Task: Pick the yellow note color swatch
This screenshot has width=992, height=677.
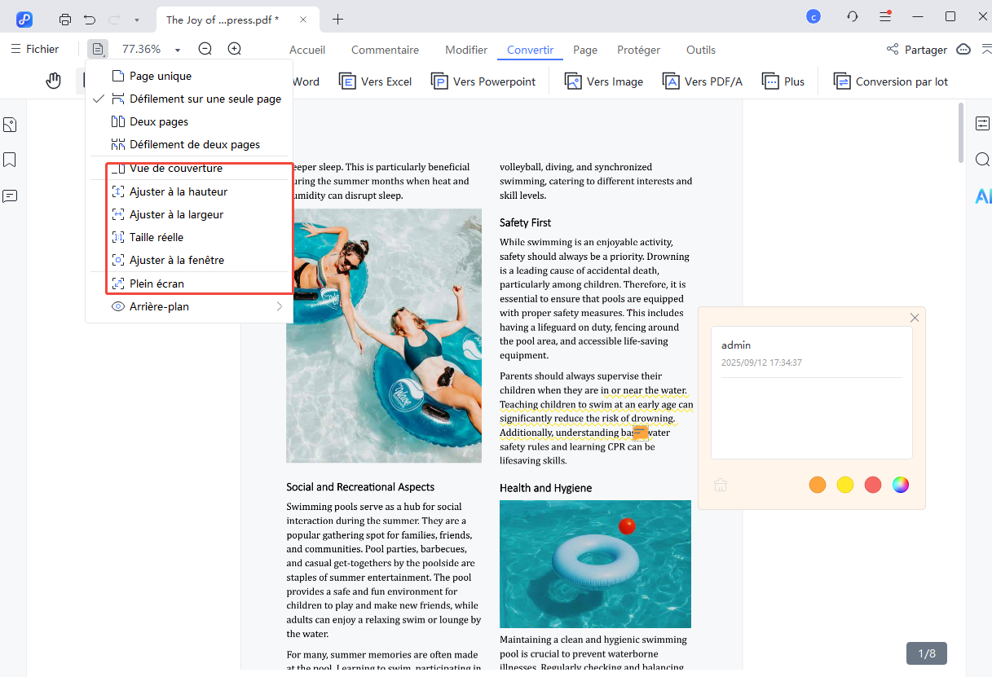Action: coord(845,485)
